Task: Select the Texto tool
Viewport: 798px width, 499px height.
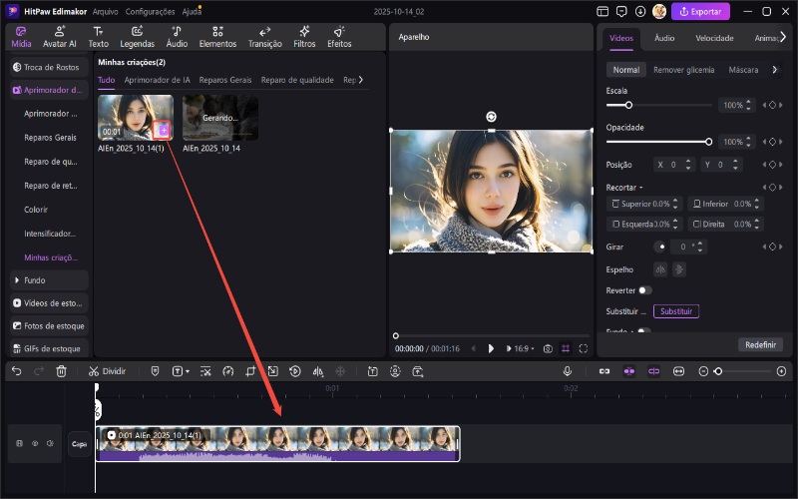Action: point(98,37)
